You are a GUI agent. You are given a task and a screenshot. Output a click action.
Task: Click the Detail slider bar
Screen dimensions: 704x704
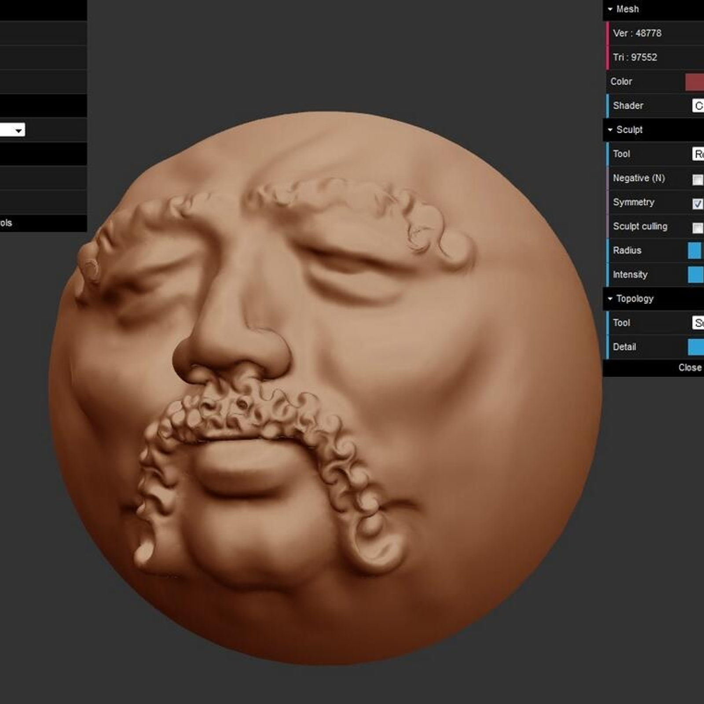click(695, 347)
